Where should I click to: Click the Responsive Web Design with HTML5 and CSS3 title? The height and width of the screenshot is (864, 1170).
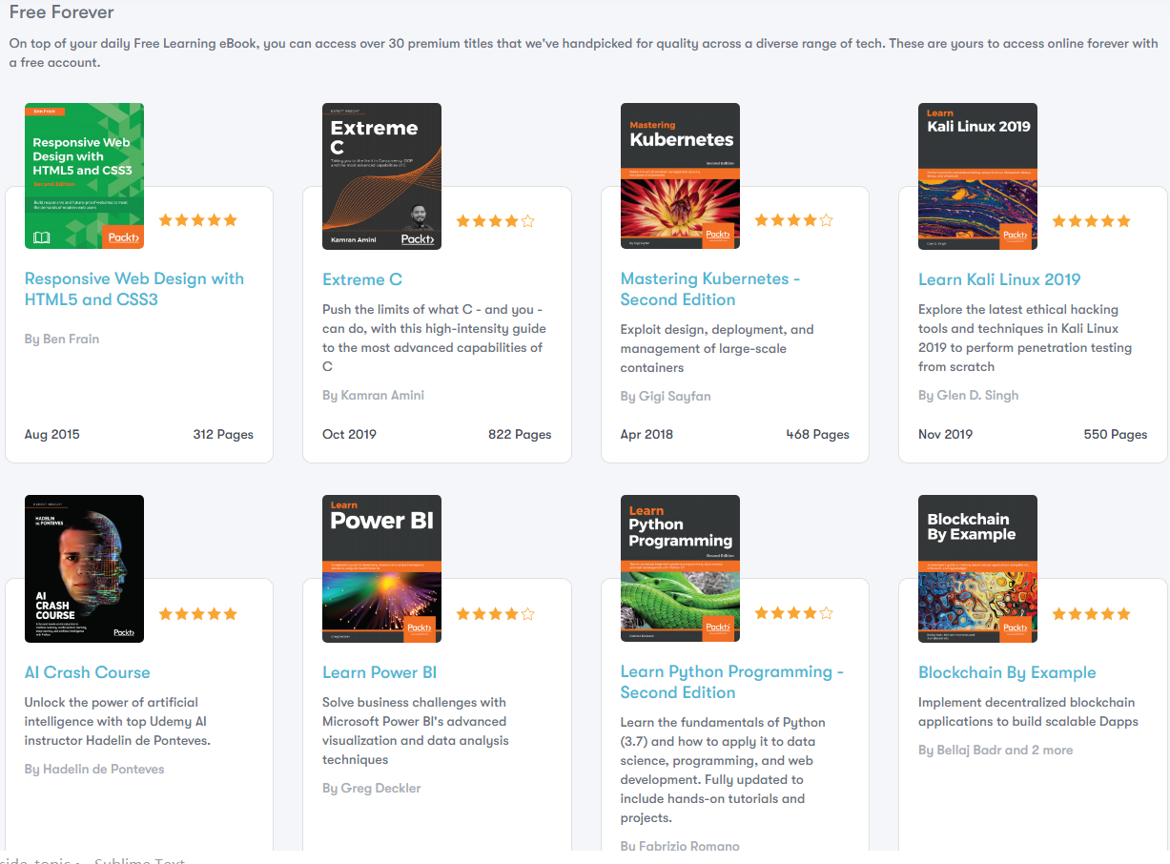pyautogui.click(x=134, y=289)
